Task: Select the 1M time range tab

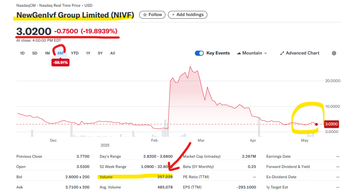Action: coord(47,53)
